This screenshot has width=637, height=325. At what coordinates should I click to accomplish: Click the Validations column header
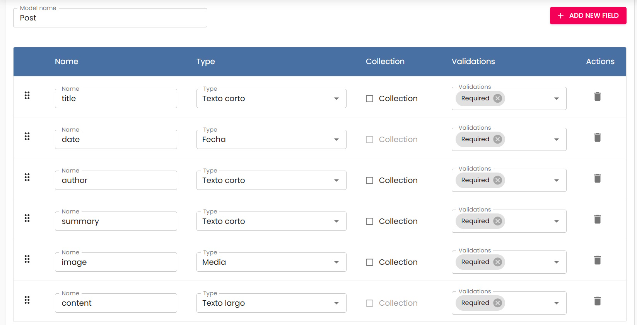[x=473, y=61]
